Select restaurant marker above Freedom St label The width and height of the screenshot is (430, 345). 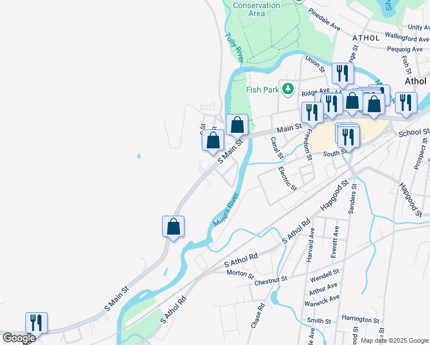[x=312, y=115]
